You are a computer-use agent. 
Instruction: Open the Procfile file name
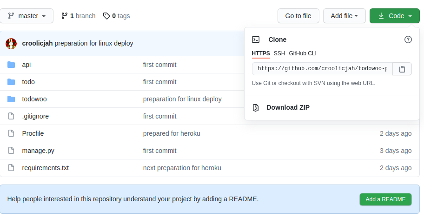point(33,133)
